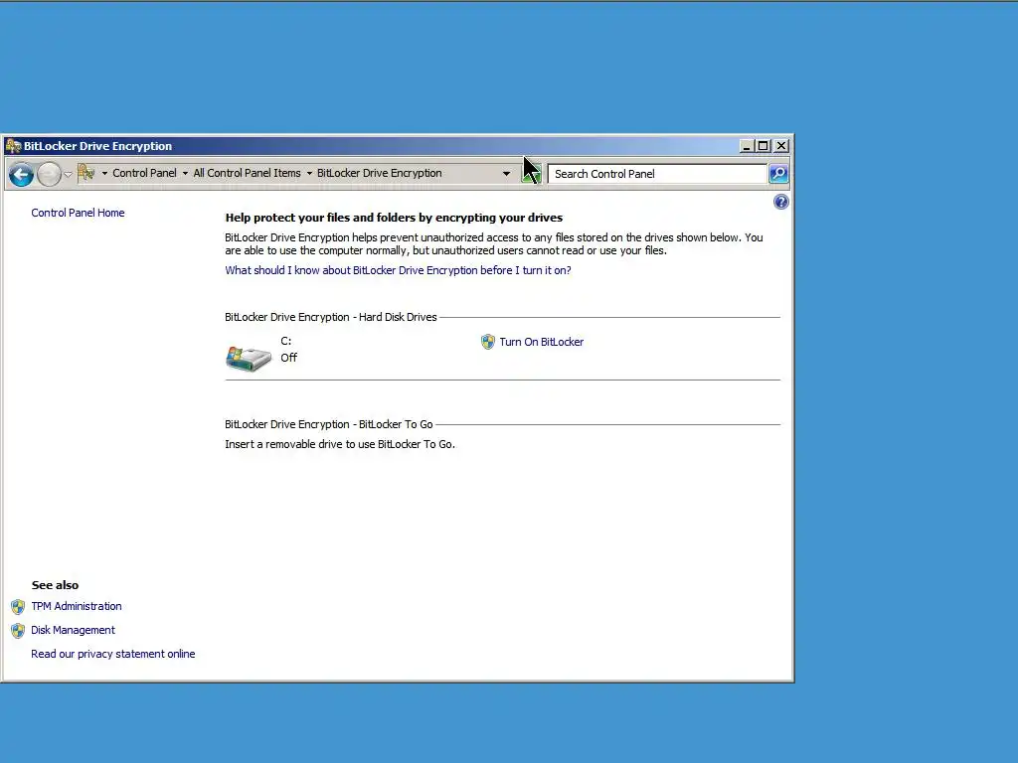Click 'Insert a removable drive' text

[x=340, y=444]
